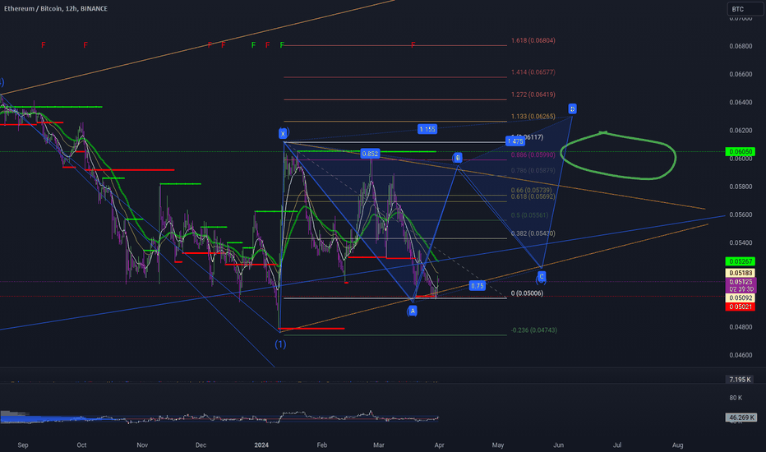Click the 0.75 ratio label

pos(478,286)
